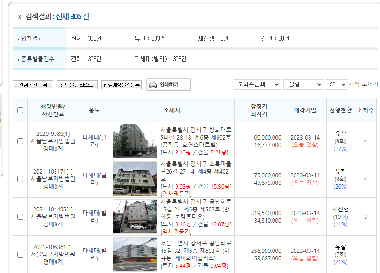This screenshot has width=380, height=273.
Task: Click the 재진행 (10회) (11%) status
Action: point(340,217)
